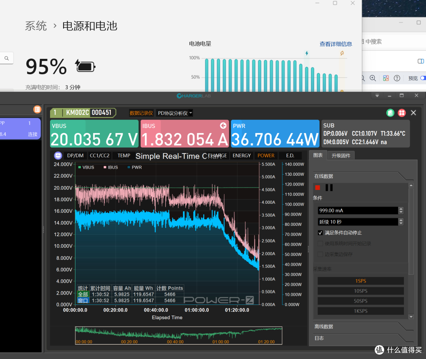Click the colored grid icon in background window

click(x=386, y=78)
